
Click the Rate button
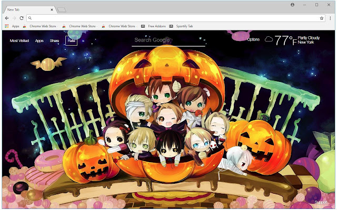tap(72, 40)
